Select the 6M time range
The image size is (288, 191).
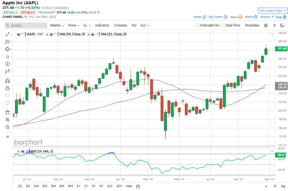click(x=62, y=186)
